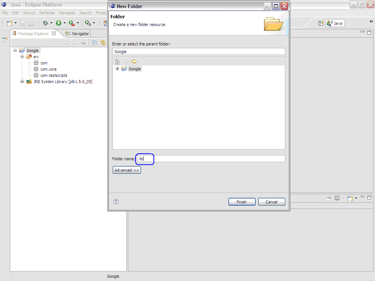This screenshot has height=281, width=375.
Task: Click the Package Explorer back arrow
Action: pos(66,42)
